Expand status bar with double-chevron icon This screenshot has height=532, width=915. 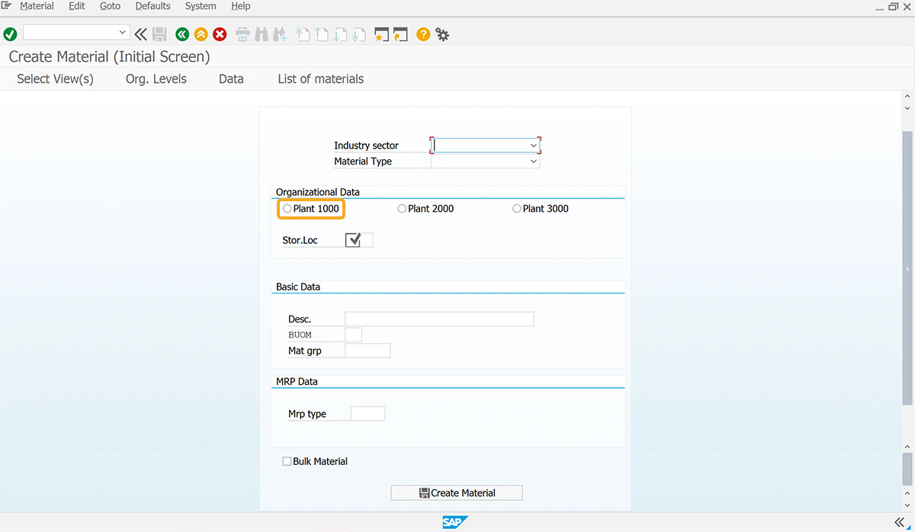899,521
